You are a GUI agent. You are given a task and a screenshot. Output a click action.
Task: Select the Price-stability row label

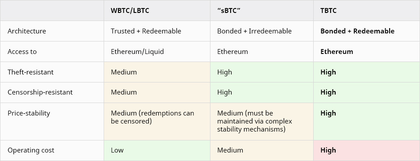(x=52, y=122)
